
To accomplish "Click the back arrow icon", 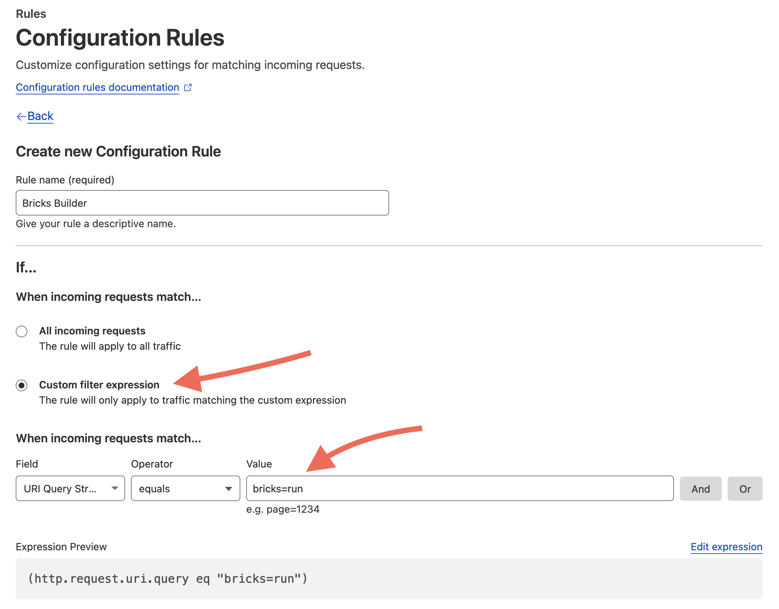I will point(21,117).
